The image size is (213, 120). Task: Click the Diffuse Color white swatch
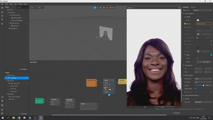pos(198,20)
